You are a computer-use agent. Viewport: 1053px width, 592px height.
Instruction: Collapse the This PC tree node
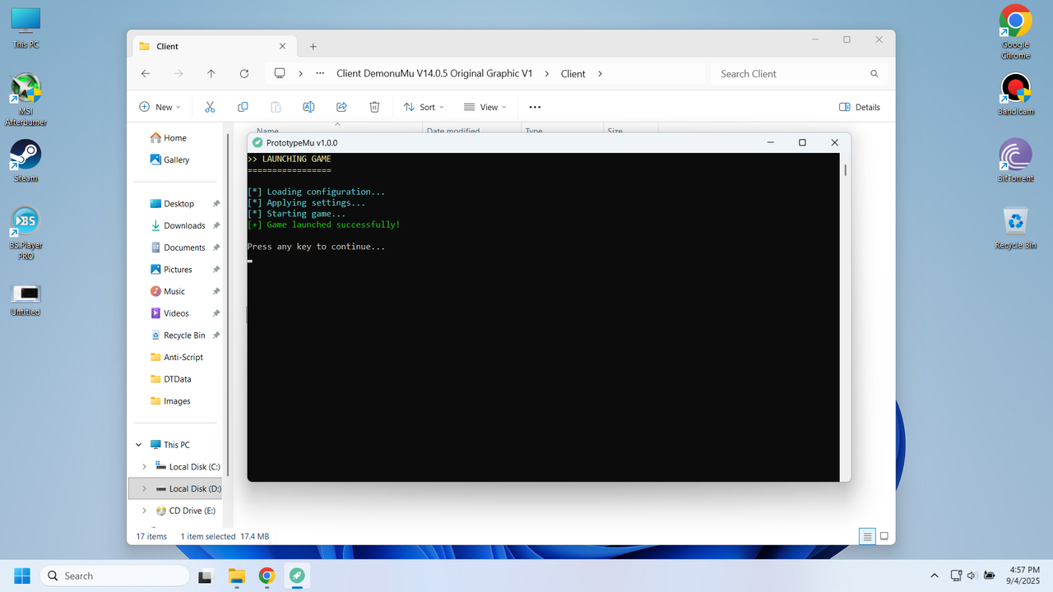[x=138, y=445]
